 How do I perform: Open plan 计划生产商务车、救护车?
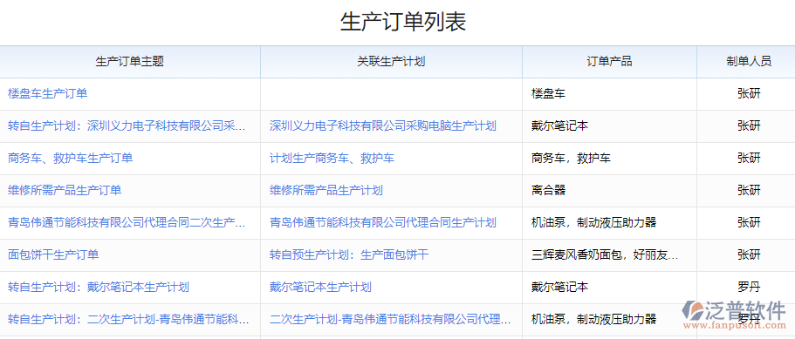(332, 158)
